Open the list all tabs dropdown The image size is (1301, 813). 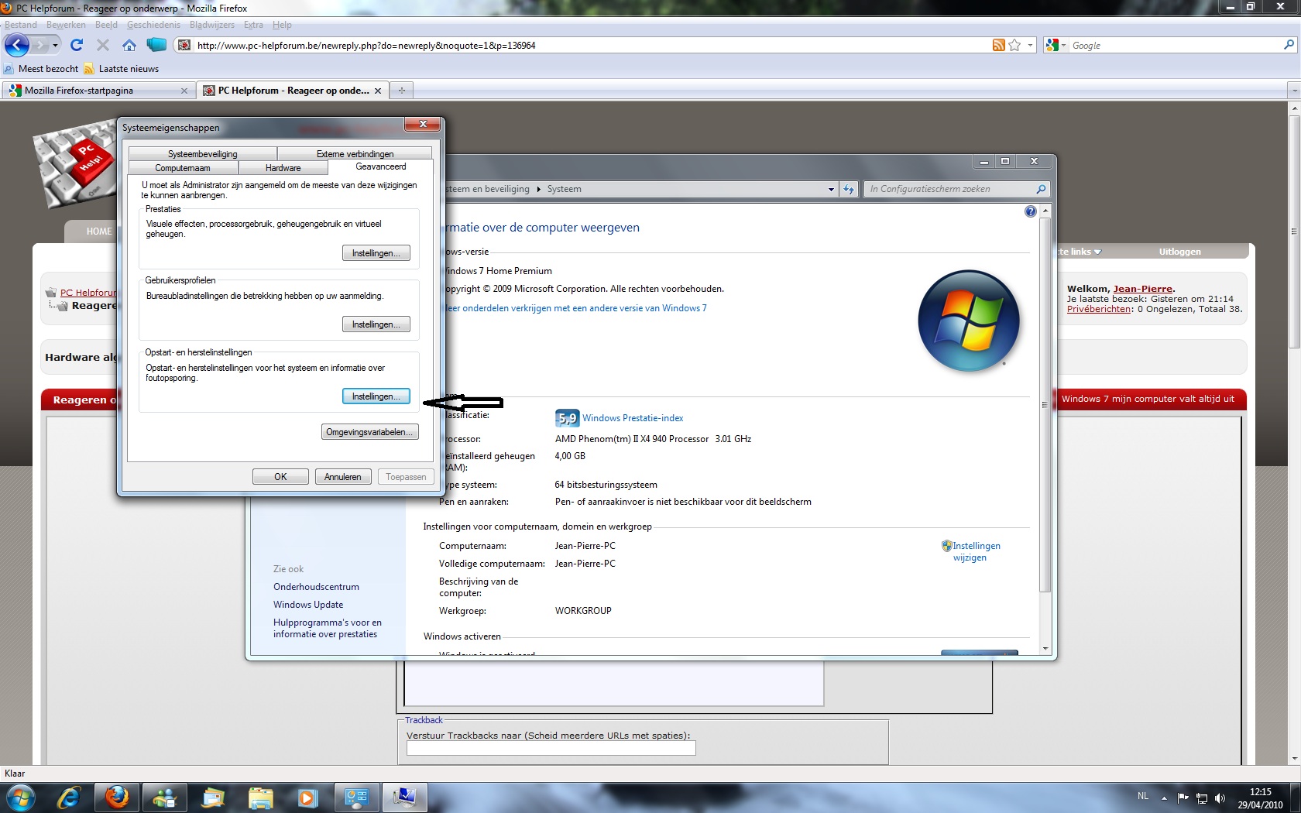tap(1293, 91)
